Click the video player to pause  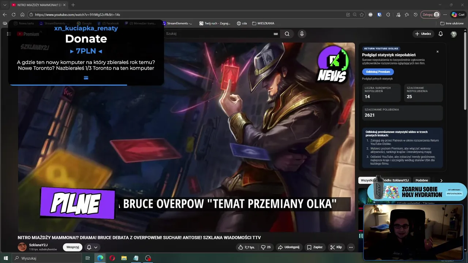click(186, 137)
